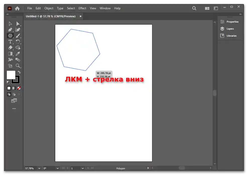Viewport: 248px width, 175px height.
Task: Select the Gradient tool
Action: [10, 54]
